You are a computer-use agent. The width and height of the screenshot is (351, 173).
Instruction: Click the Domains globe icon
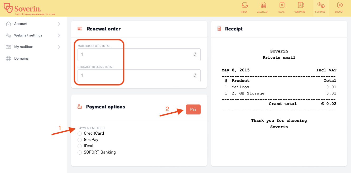8,59
